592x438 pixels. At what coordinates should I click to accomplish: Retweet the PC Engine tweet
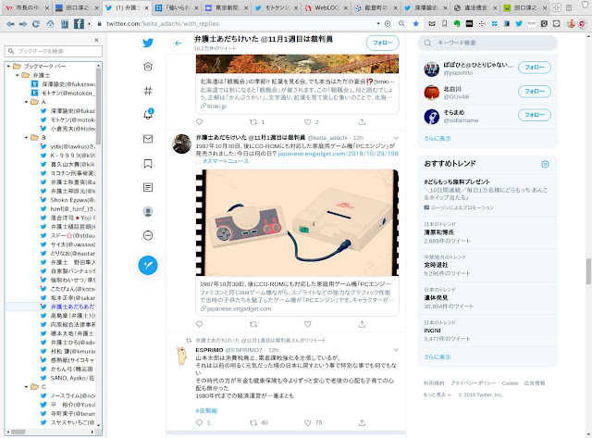[253, 324]
